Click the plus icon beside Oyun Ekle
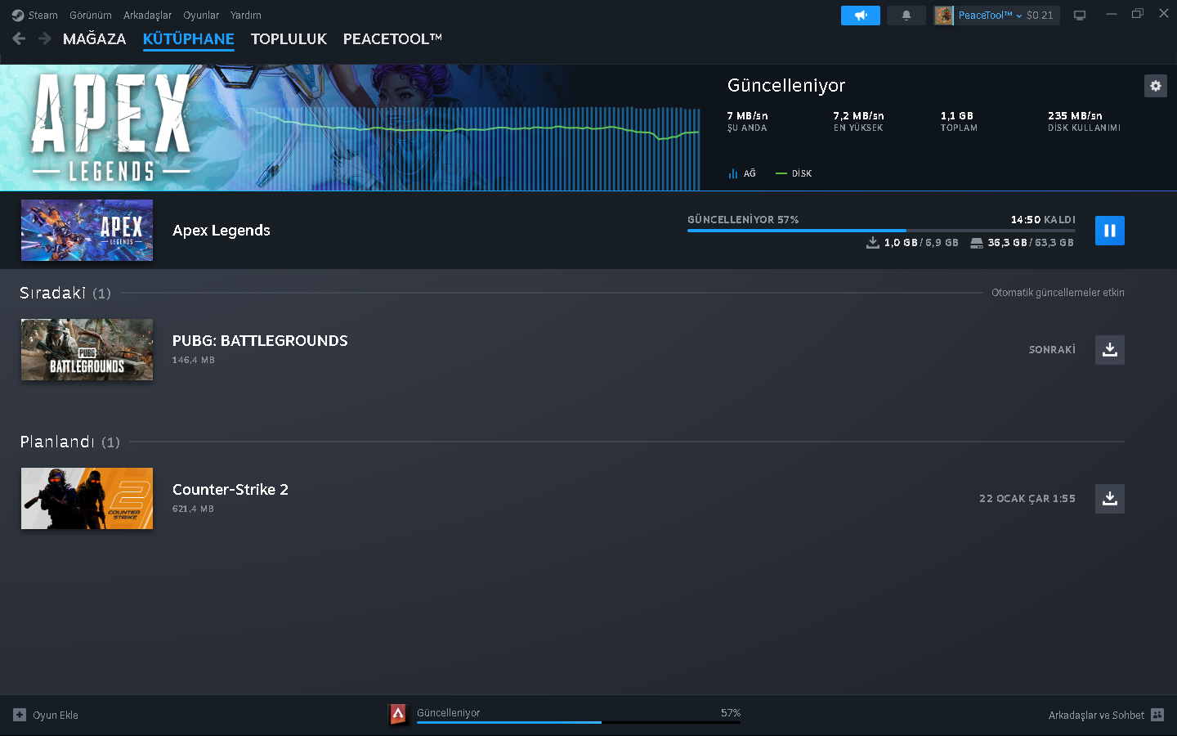Screen dimensions: 1177x736 click(20, 715)
